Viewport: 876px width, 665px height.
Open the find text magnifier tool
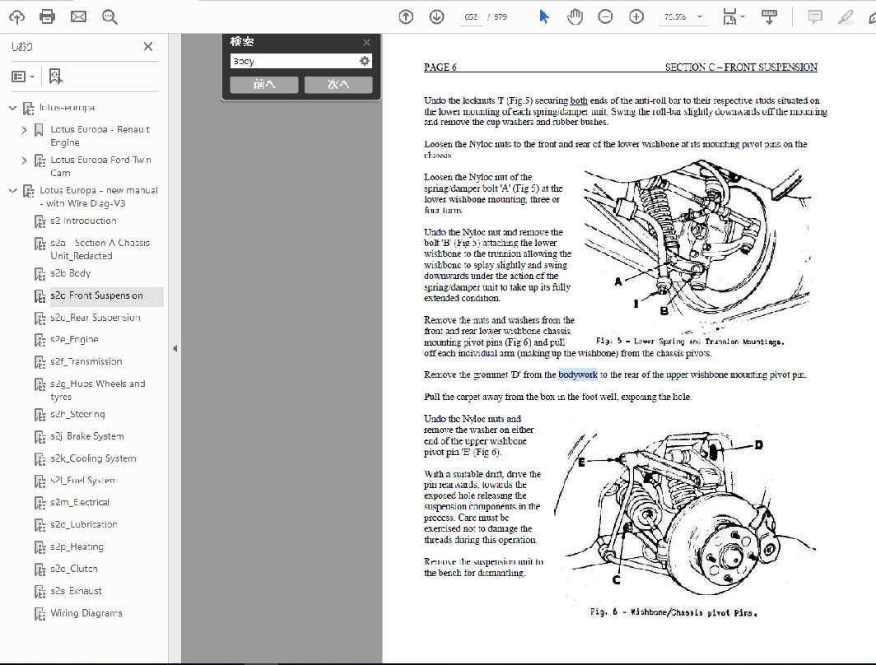click(109, 16)
